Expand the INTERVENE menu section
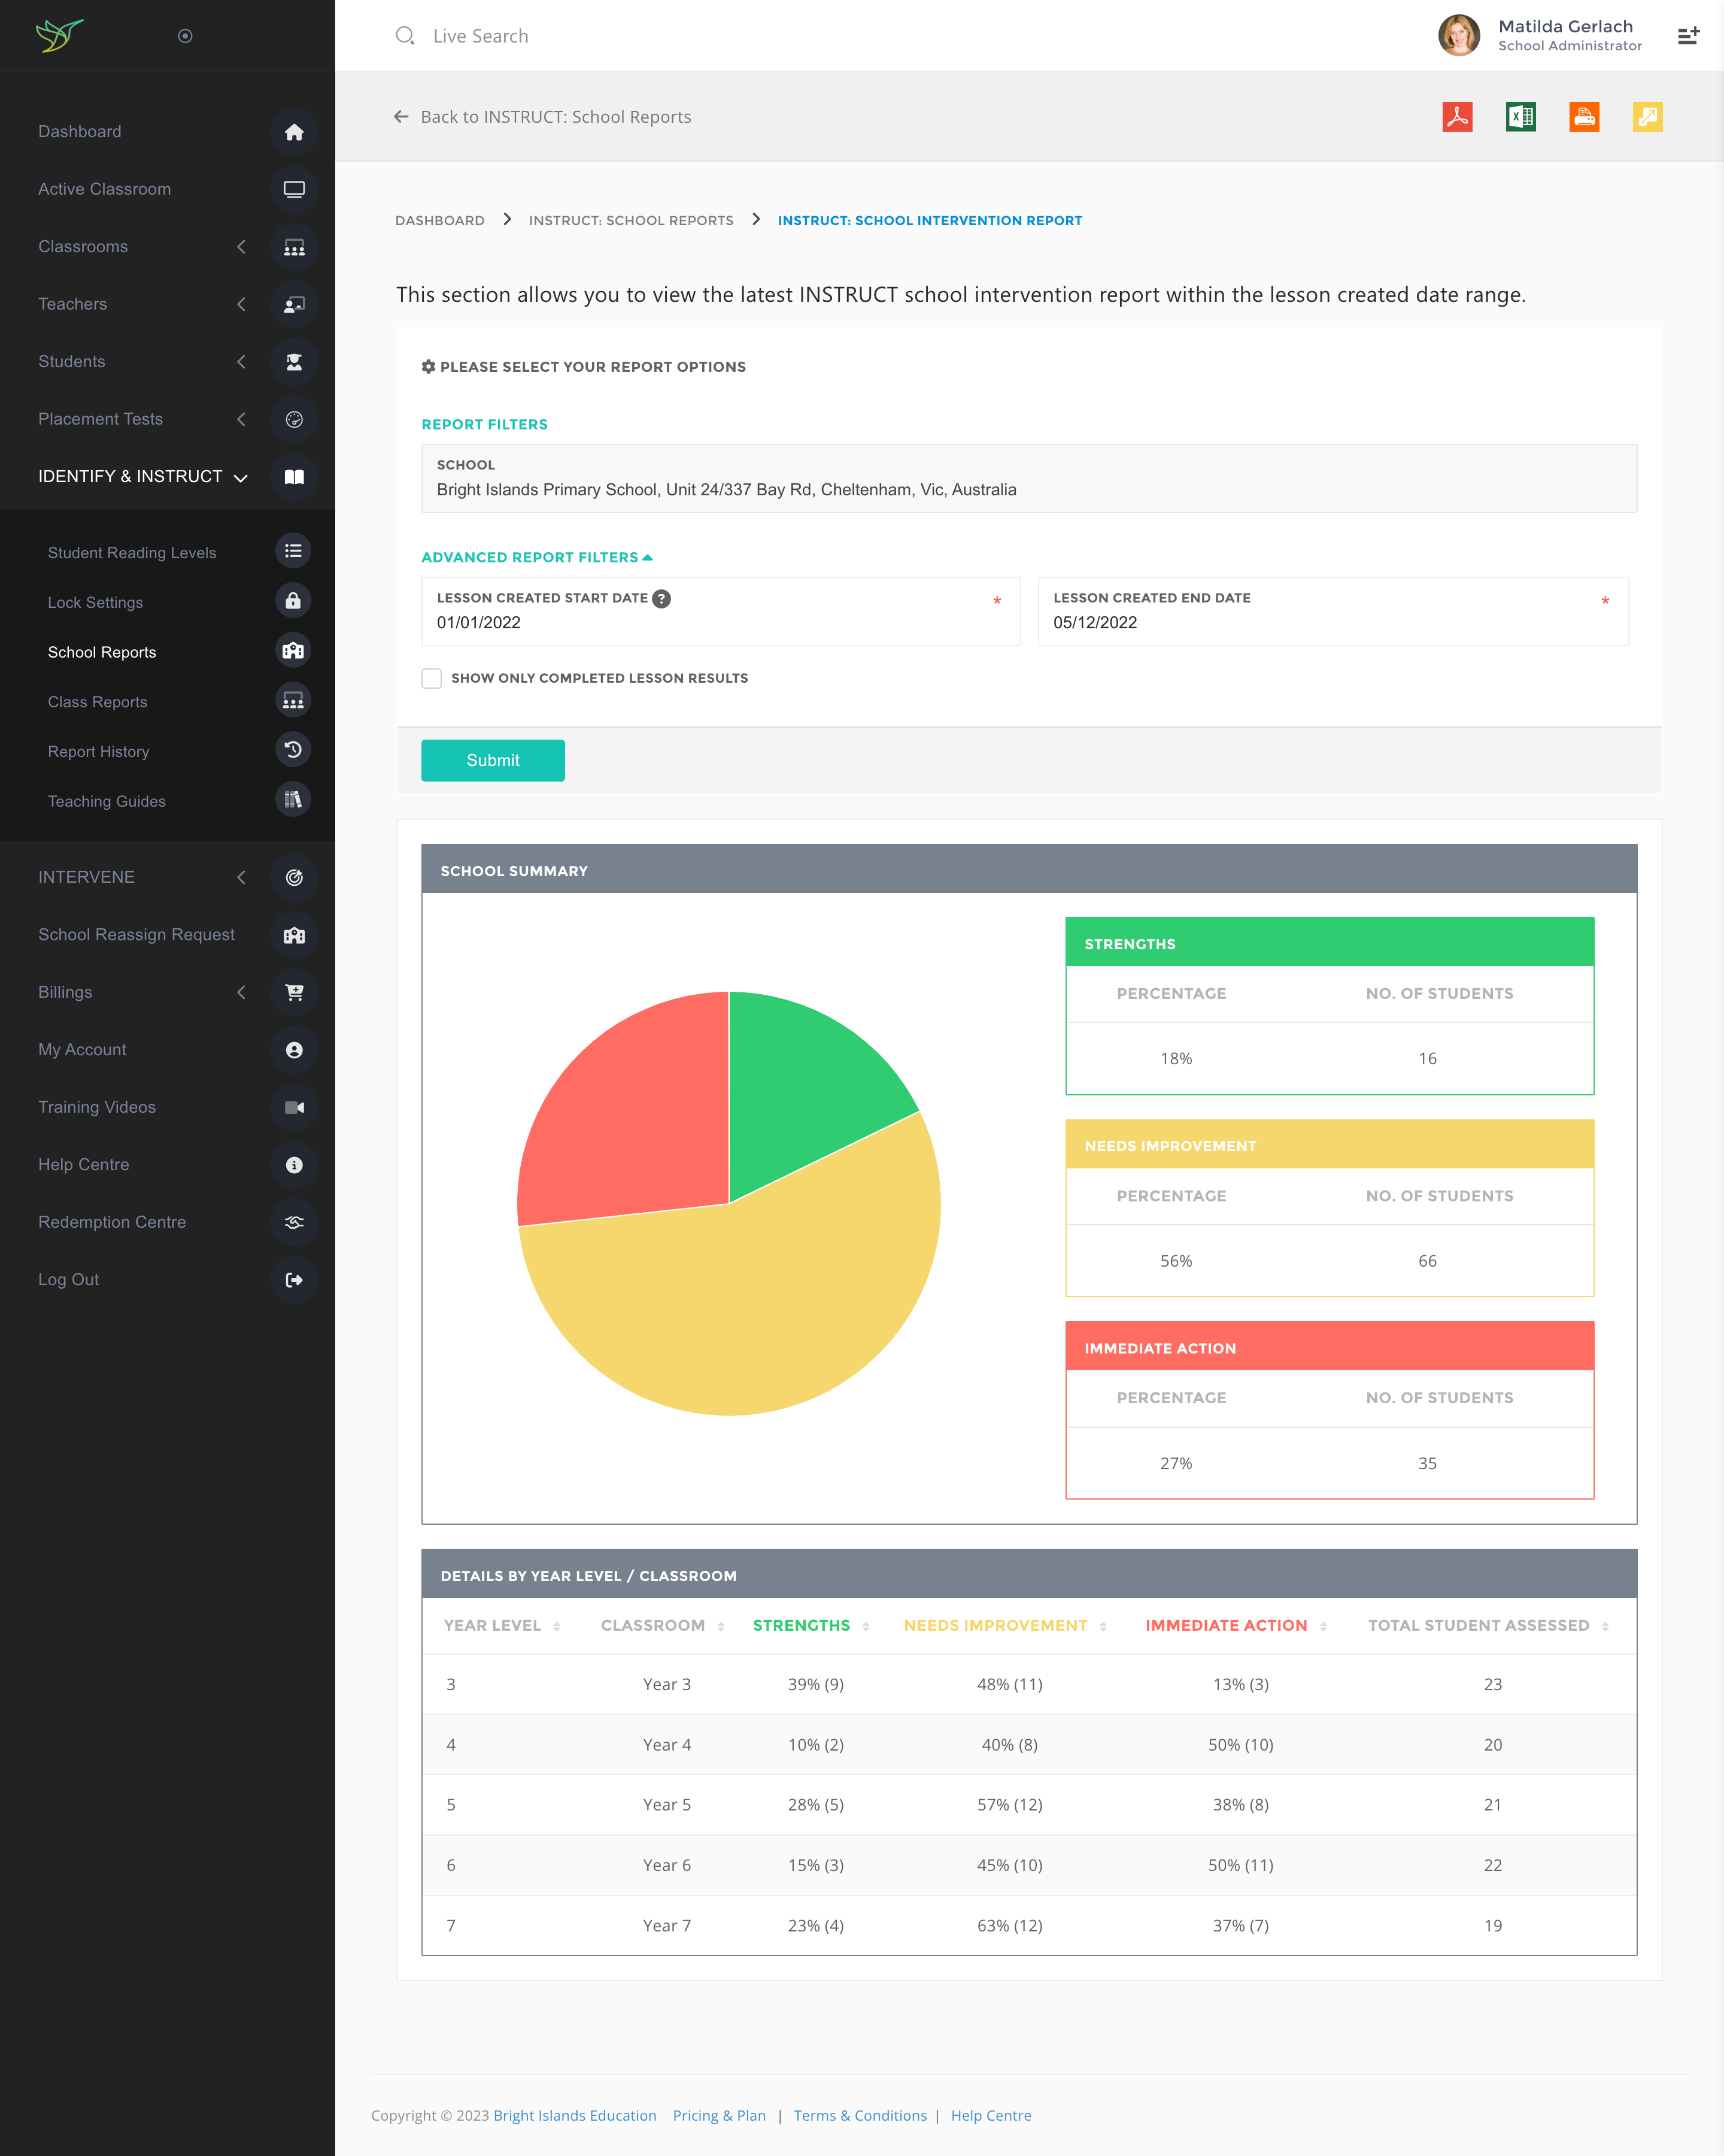This screenshot has width=1724, height=2156. [x=86, y=877]
